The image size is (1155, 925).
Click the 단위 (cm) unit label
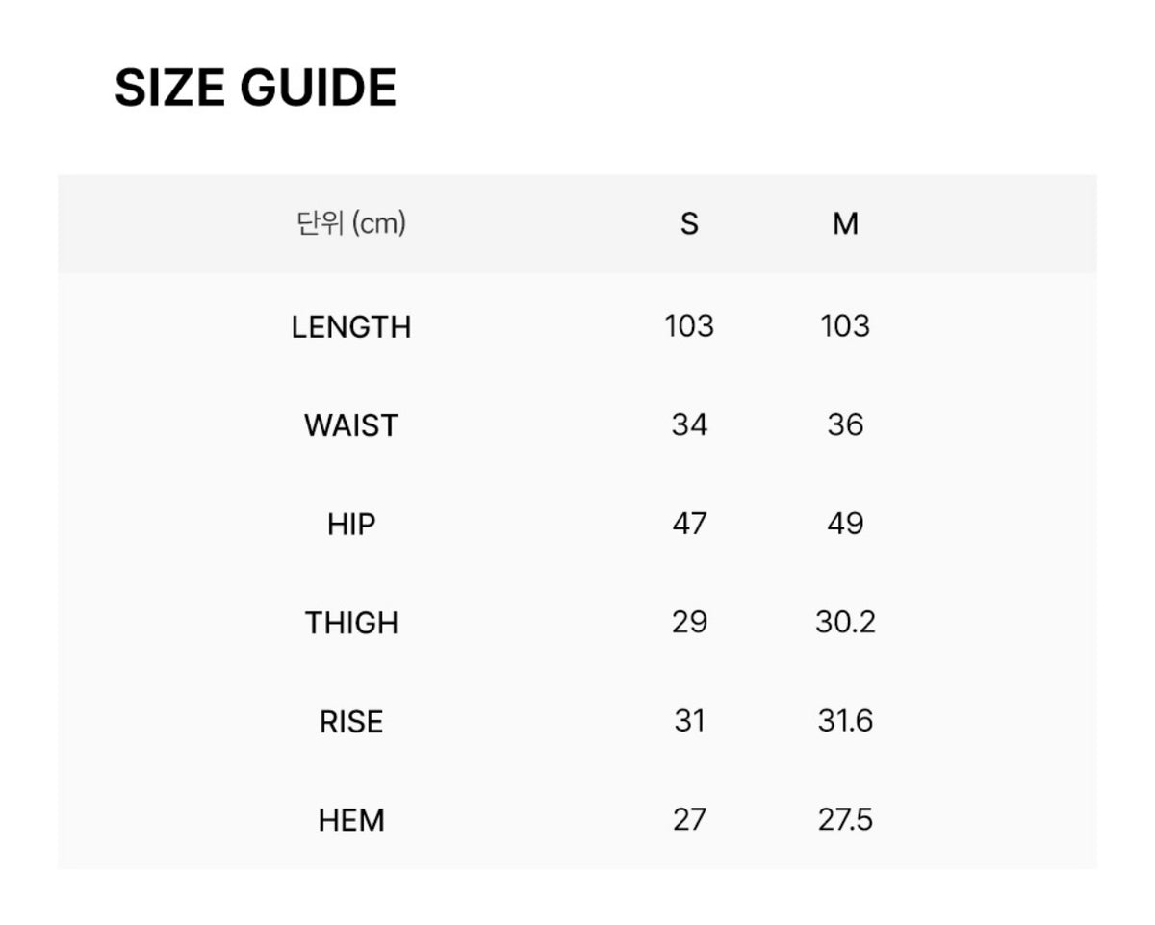click(351, 224)
